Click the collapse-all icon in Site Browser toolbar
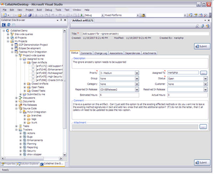Viewport: 214px width, 174px height. coord(14,25)
